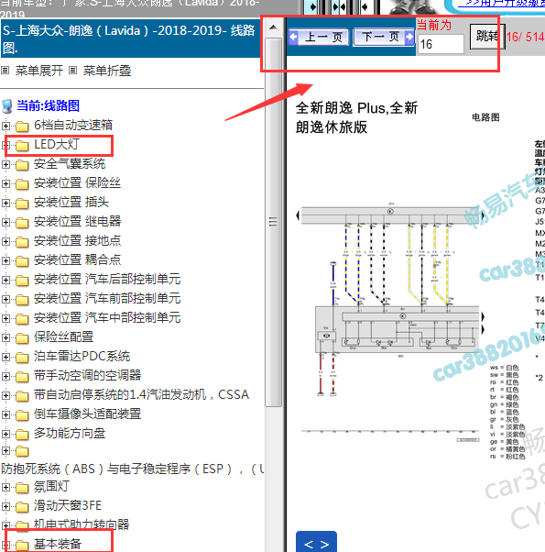Open the 安装位置 保险丝 folder icon
The image size is (545, 552).
click(22, 183)
